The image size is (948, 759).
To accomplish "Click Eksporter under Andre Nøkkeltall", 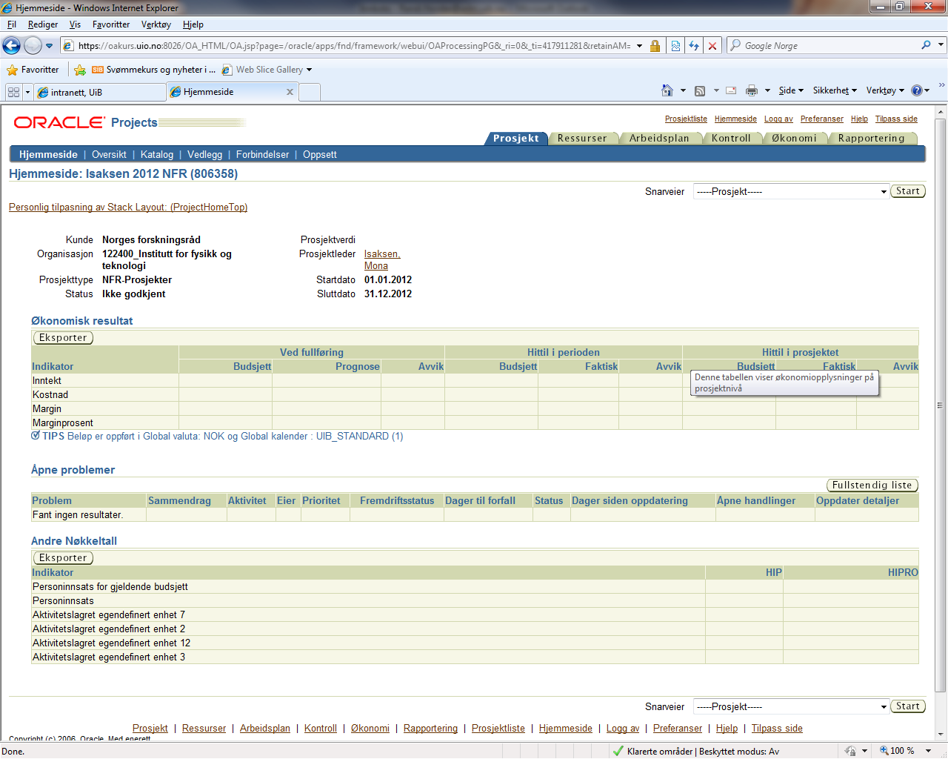I will (x=63, y=558).
